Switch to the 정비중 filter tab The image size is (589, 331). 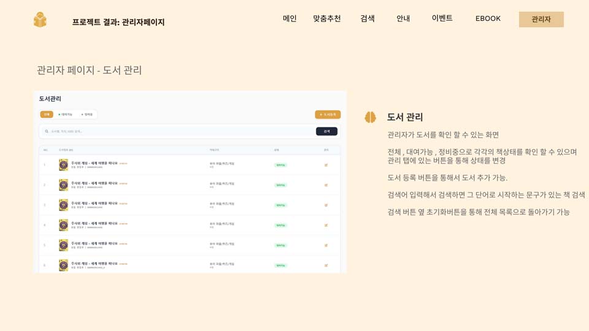[87, 115]
